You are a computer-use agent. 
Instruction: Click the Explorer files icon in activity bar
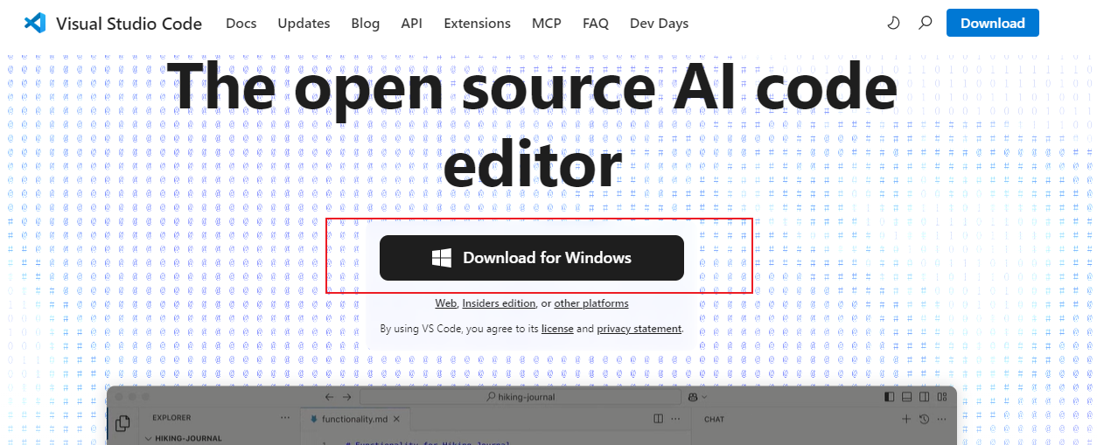(x=122, y=423)
